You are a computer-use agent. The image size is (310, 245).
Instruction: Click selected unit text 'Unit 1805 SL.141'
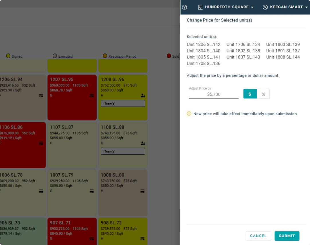coord(203,57)
